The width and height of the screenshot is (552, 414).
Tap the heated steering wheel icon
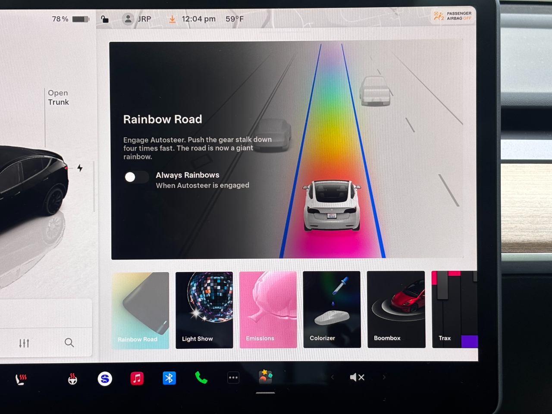[72, 379]
